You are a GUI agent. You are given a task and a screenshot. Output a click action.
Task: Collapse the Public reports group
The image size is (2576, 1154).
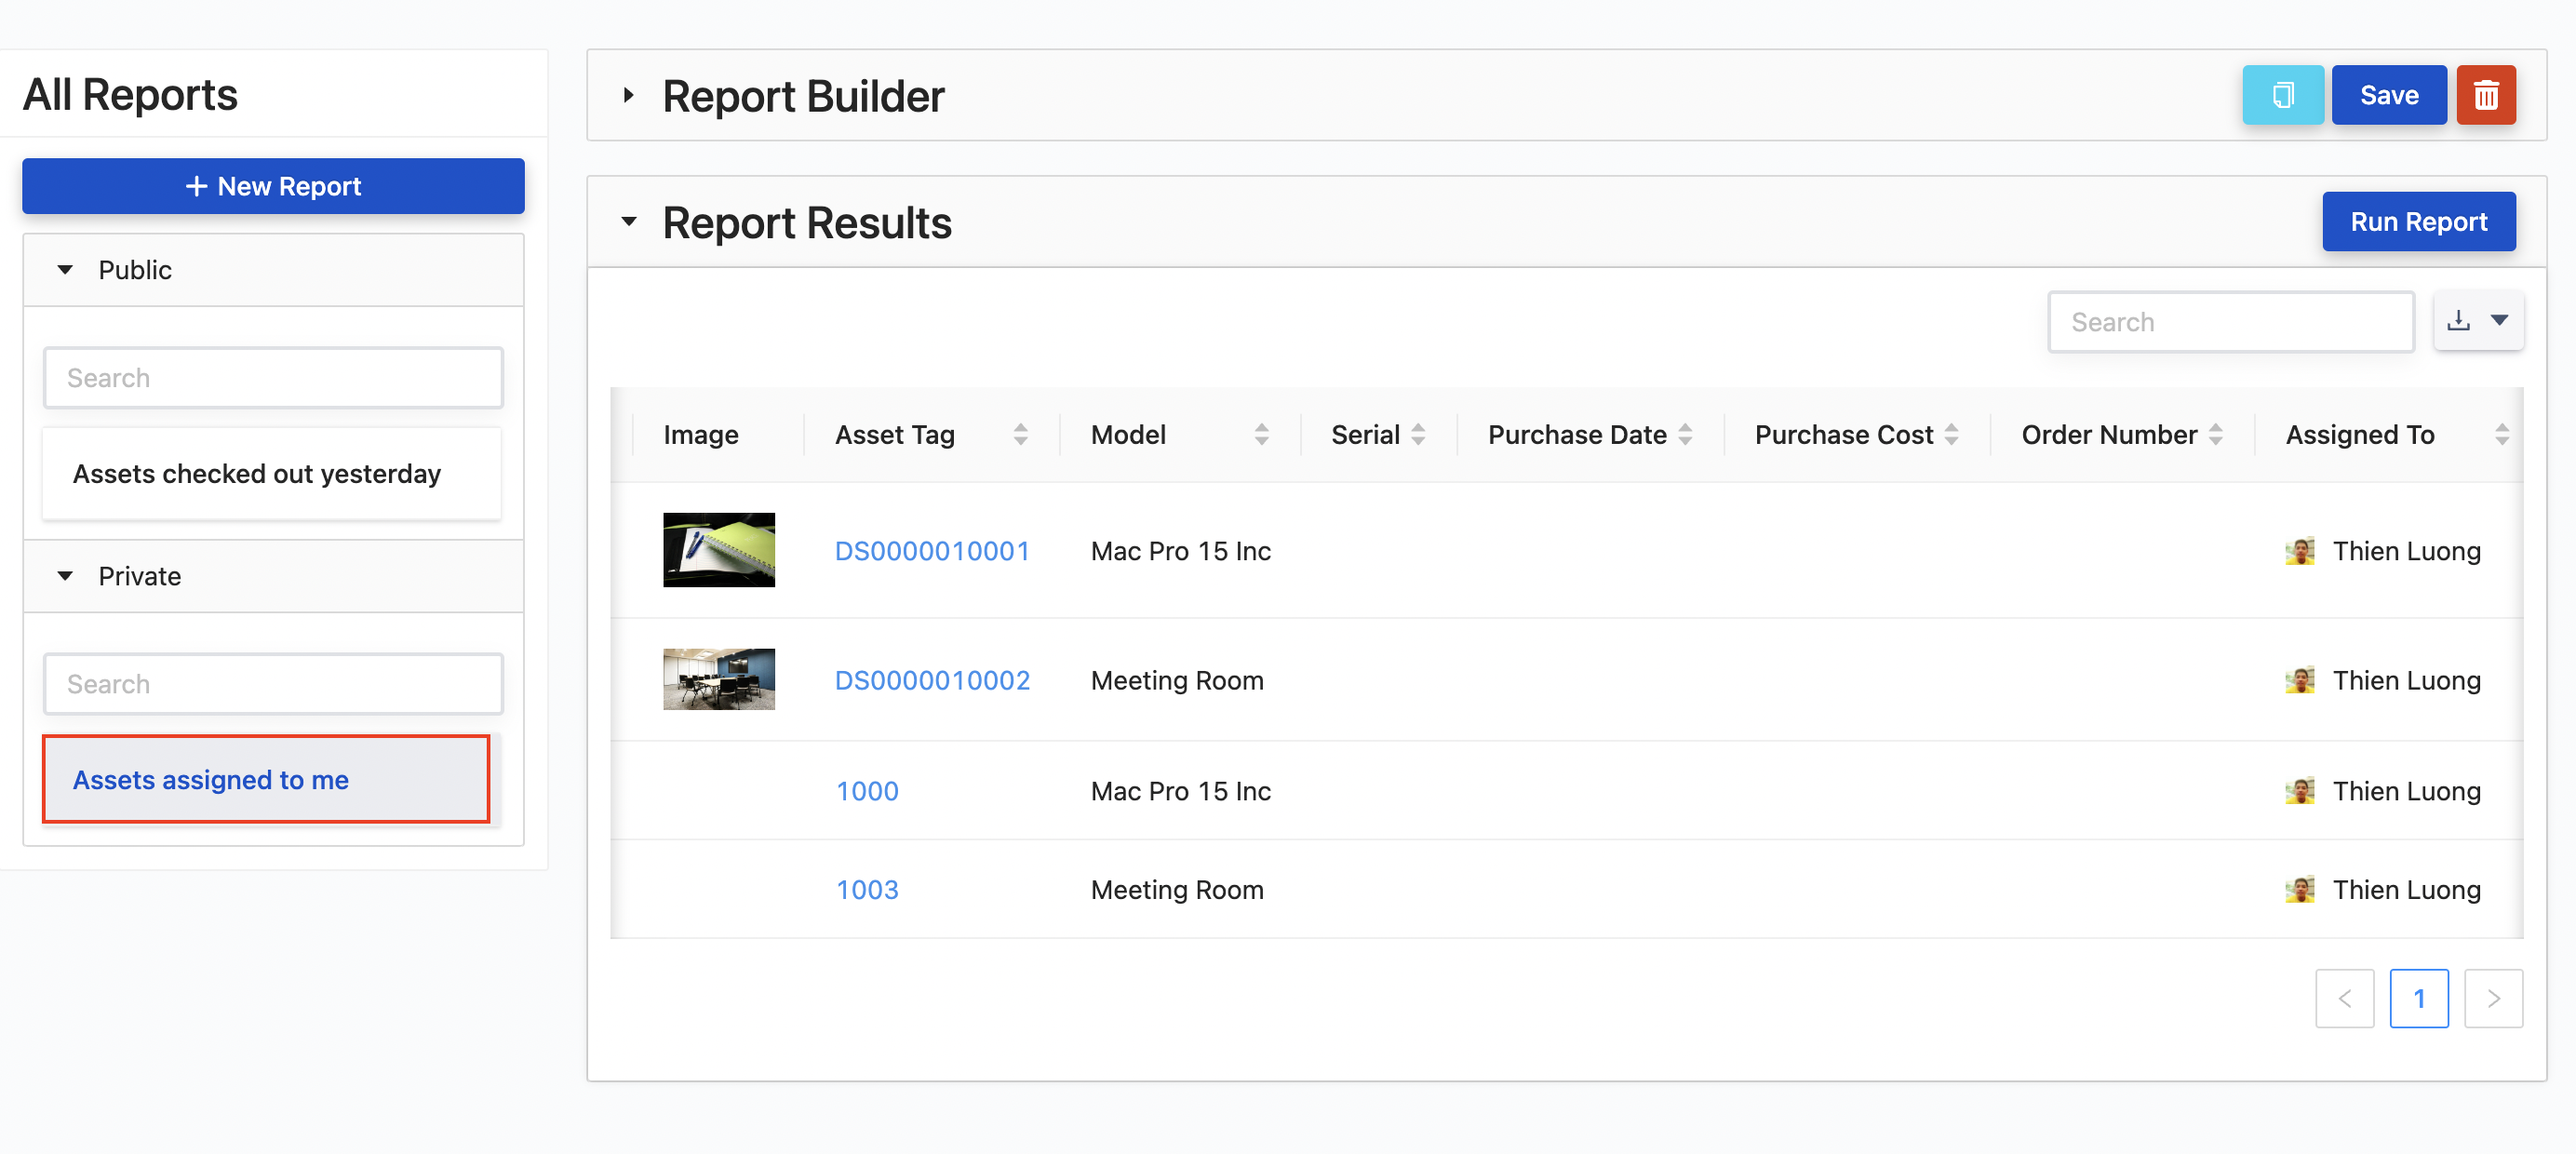(x=66, y=270)
